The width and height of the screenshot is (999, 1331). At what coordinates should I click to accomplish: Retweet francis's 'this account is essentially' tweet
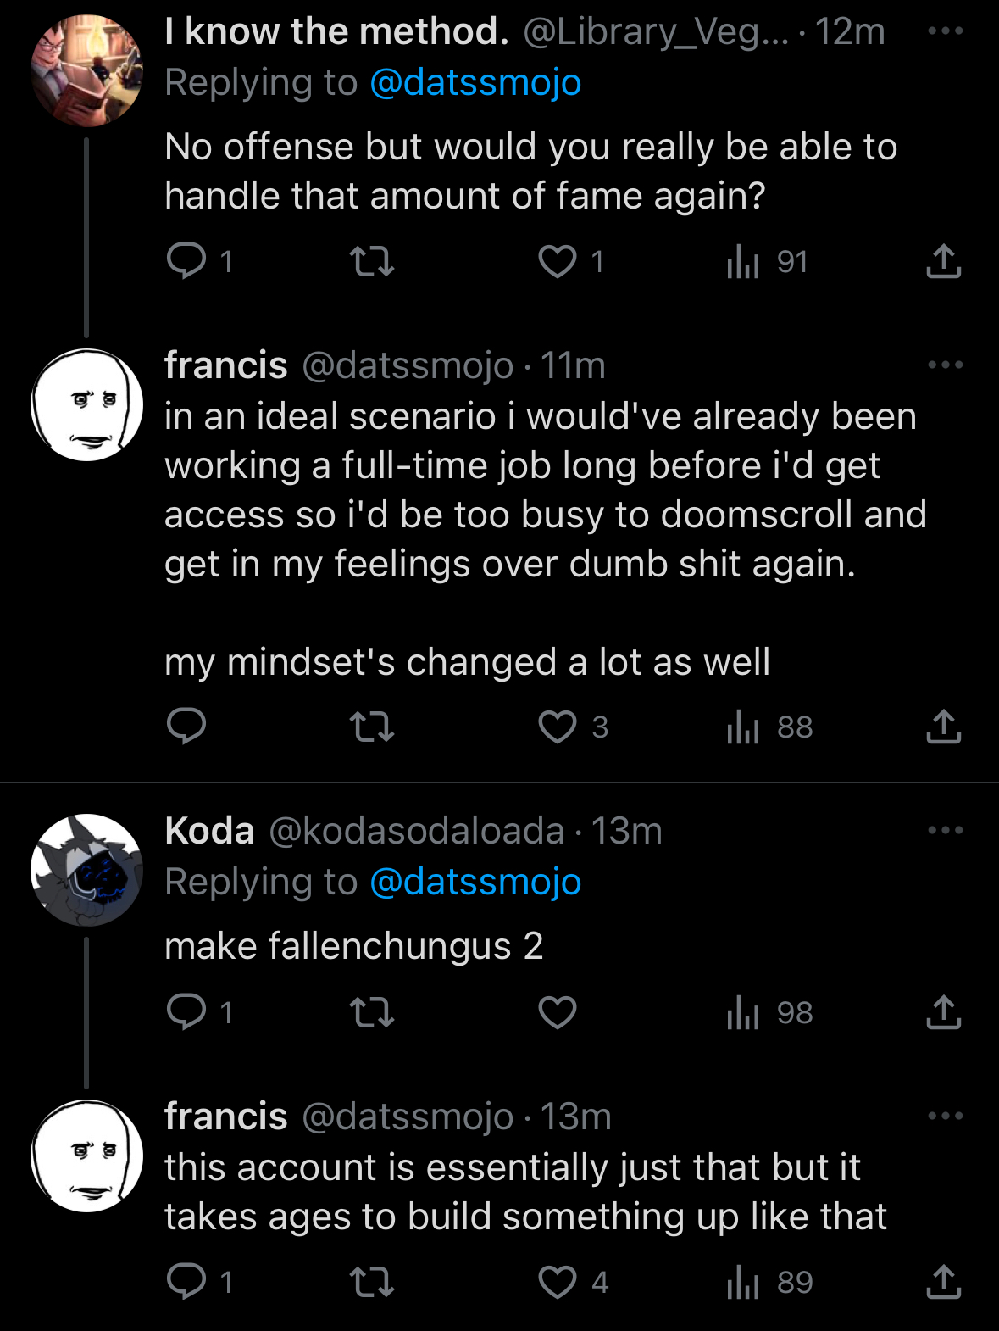click(x=372, y=1282)
